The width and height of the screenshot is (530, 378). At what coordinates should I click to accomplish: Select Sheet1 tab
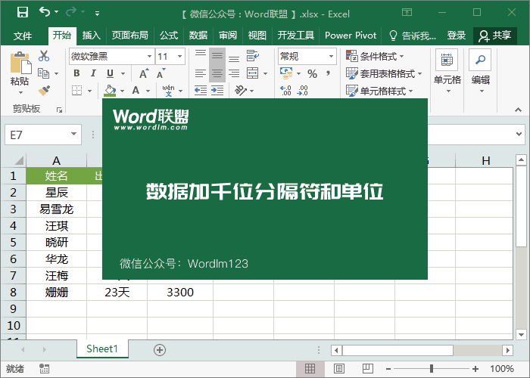102,349
